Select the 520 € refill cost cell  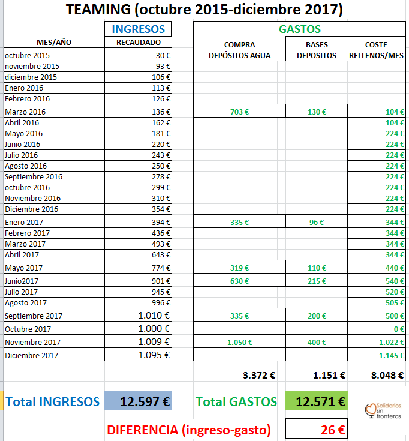point(377,292)
